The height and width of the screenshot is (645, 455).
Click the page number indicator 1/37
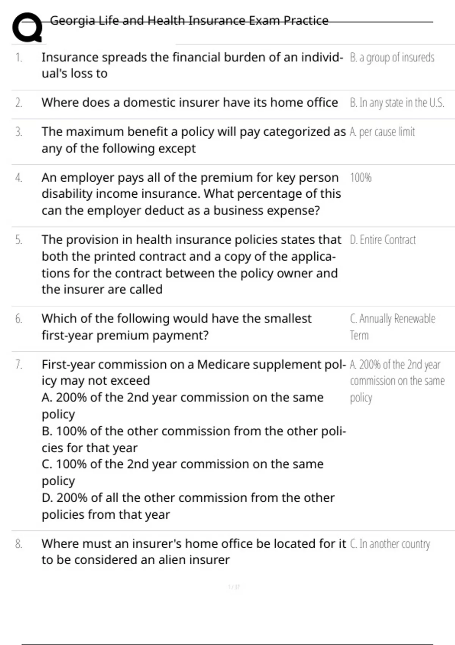[x=234, y=587]
